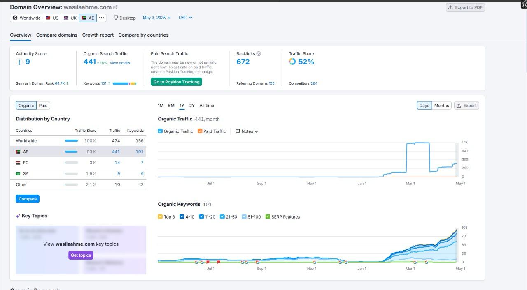Click the Backlinks info icon
The image size is (527, 290).
259,54
